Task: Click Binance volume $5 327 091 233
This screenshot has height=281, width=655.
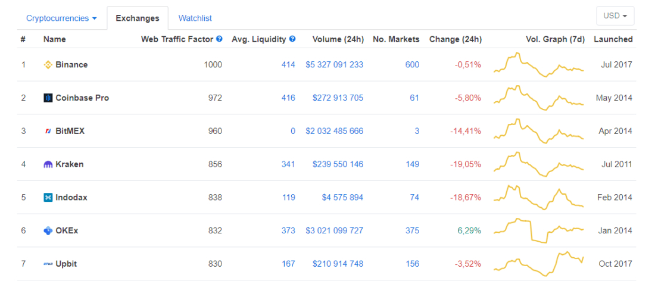Action: click(x=334, y=65)
